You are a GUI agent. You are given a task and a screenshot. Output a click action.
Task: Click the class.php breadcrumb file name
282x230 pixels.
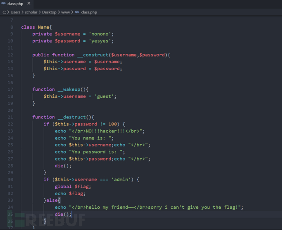pyautogui.click(x=89, y=12)
